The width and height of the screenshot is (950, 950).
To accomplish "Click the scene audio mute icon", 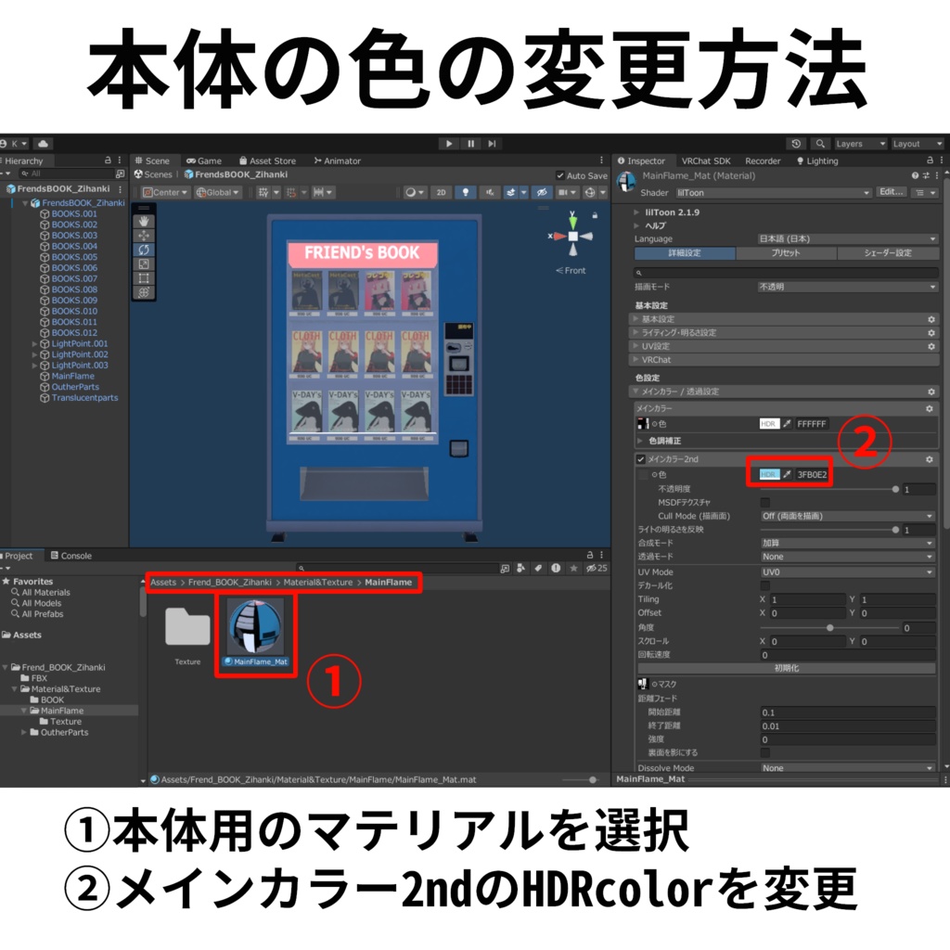I will pyautogui.click(x=488, y=192).
